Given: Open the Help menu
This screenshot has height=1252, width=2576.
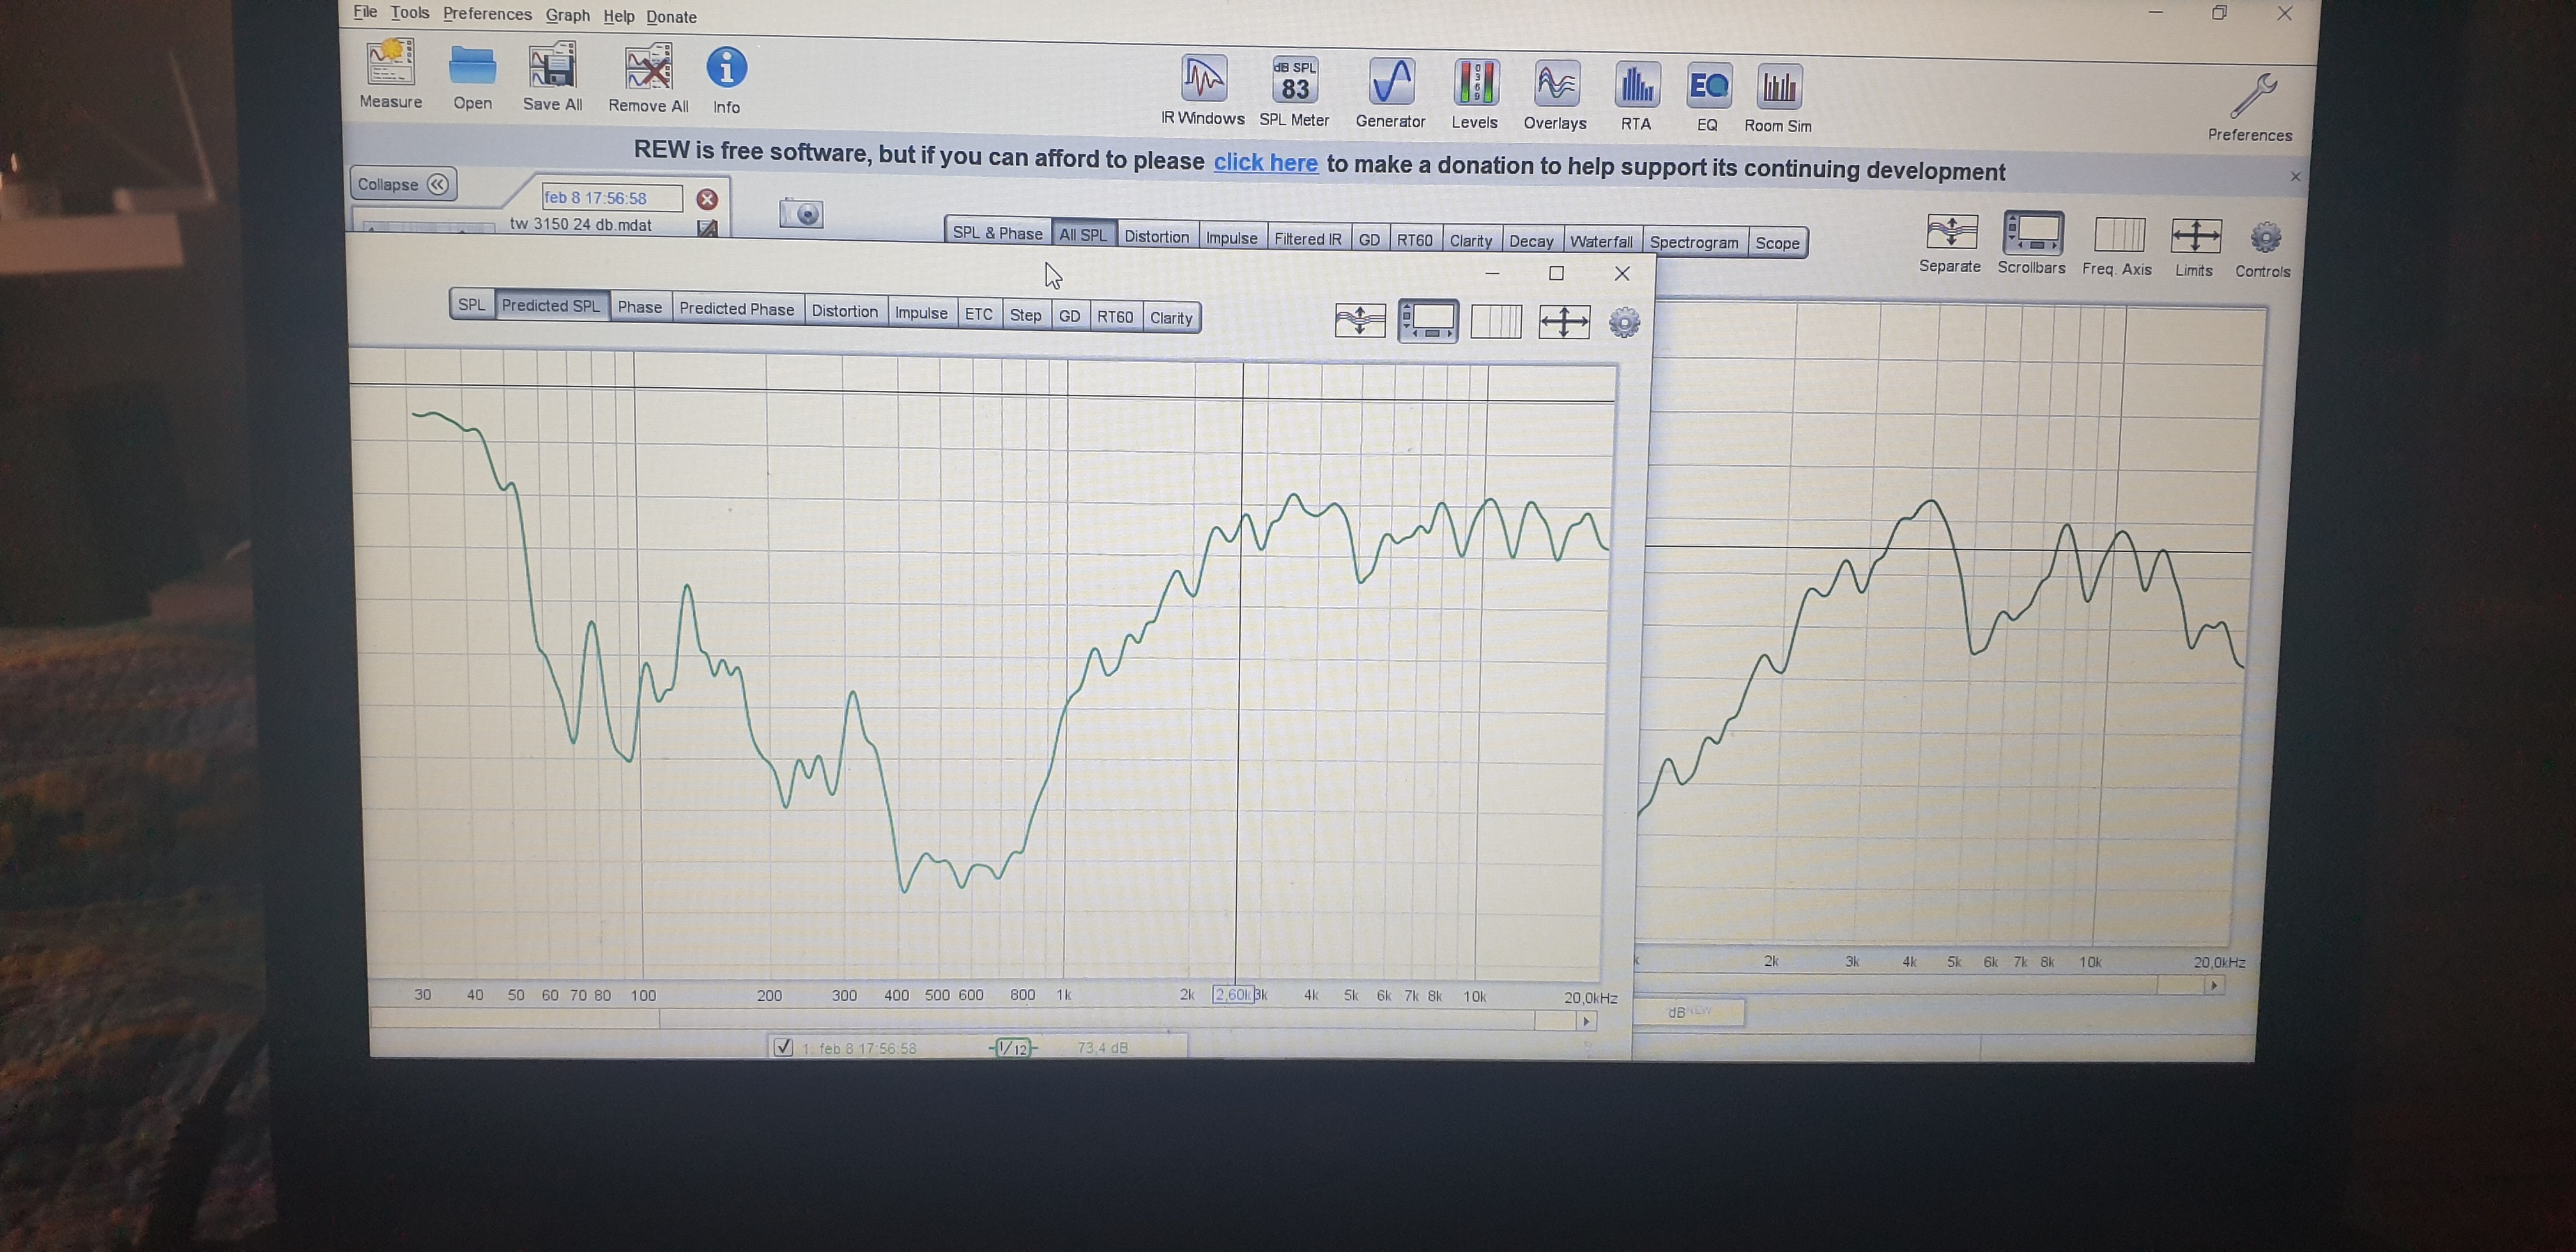Looking at the screenshot, I should (618, 16).
